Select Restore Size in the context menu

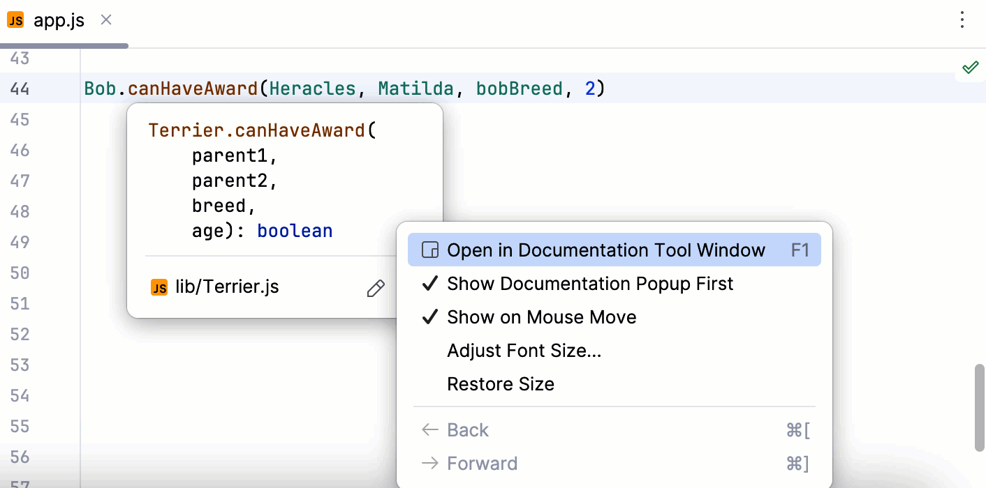pyautogui.click(x=501, y=384)
